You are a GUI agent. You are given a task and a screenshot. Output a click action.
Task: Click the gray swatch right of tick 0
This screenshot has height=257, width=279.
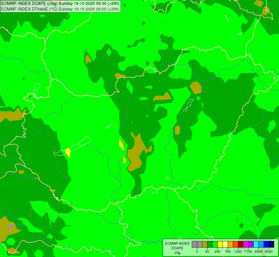tap(200, 244)
